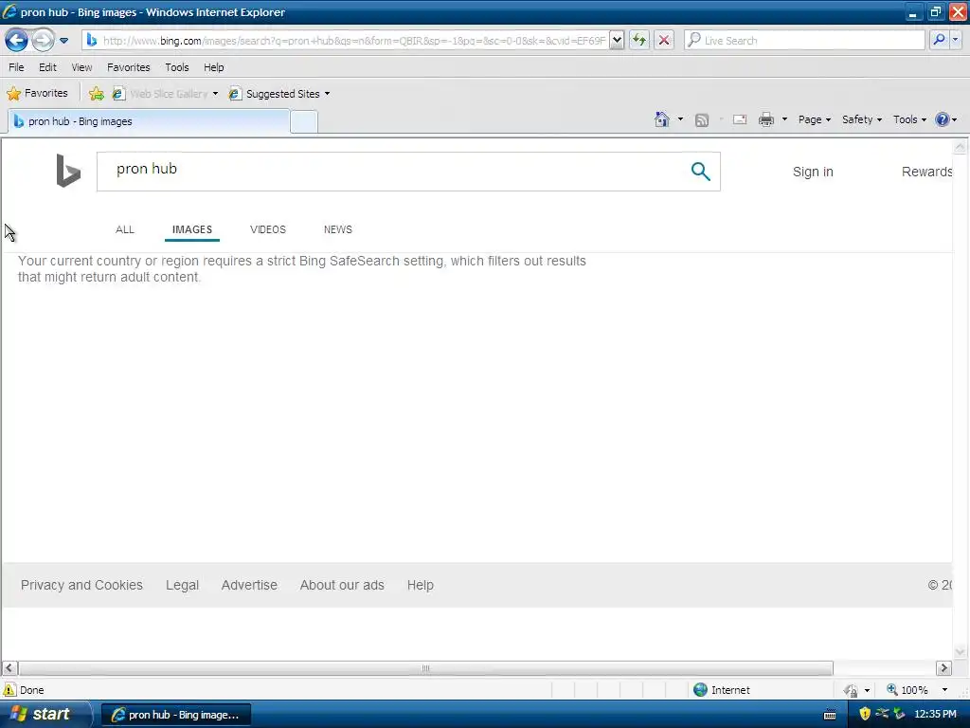The height and width of the screenshot is (728, 970).
Task: Open the Help footer link
Action: [x=420, y=585]
